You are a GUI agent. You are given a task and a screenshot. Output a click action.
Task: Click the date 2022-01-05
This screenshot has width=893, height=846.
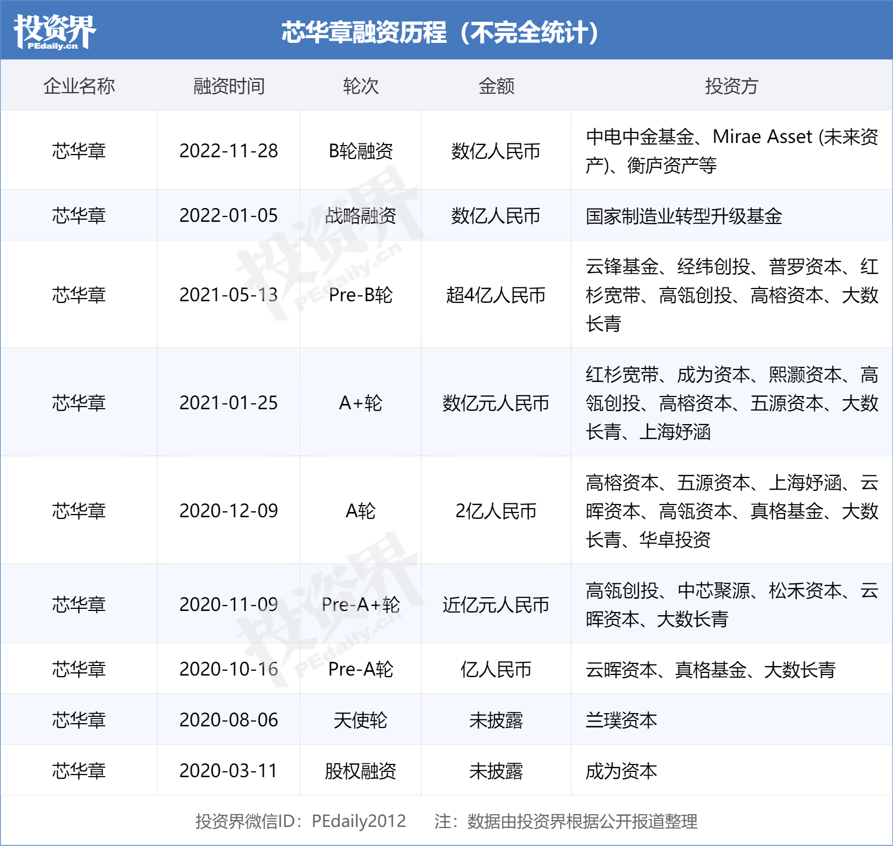click(229, 215)
